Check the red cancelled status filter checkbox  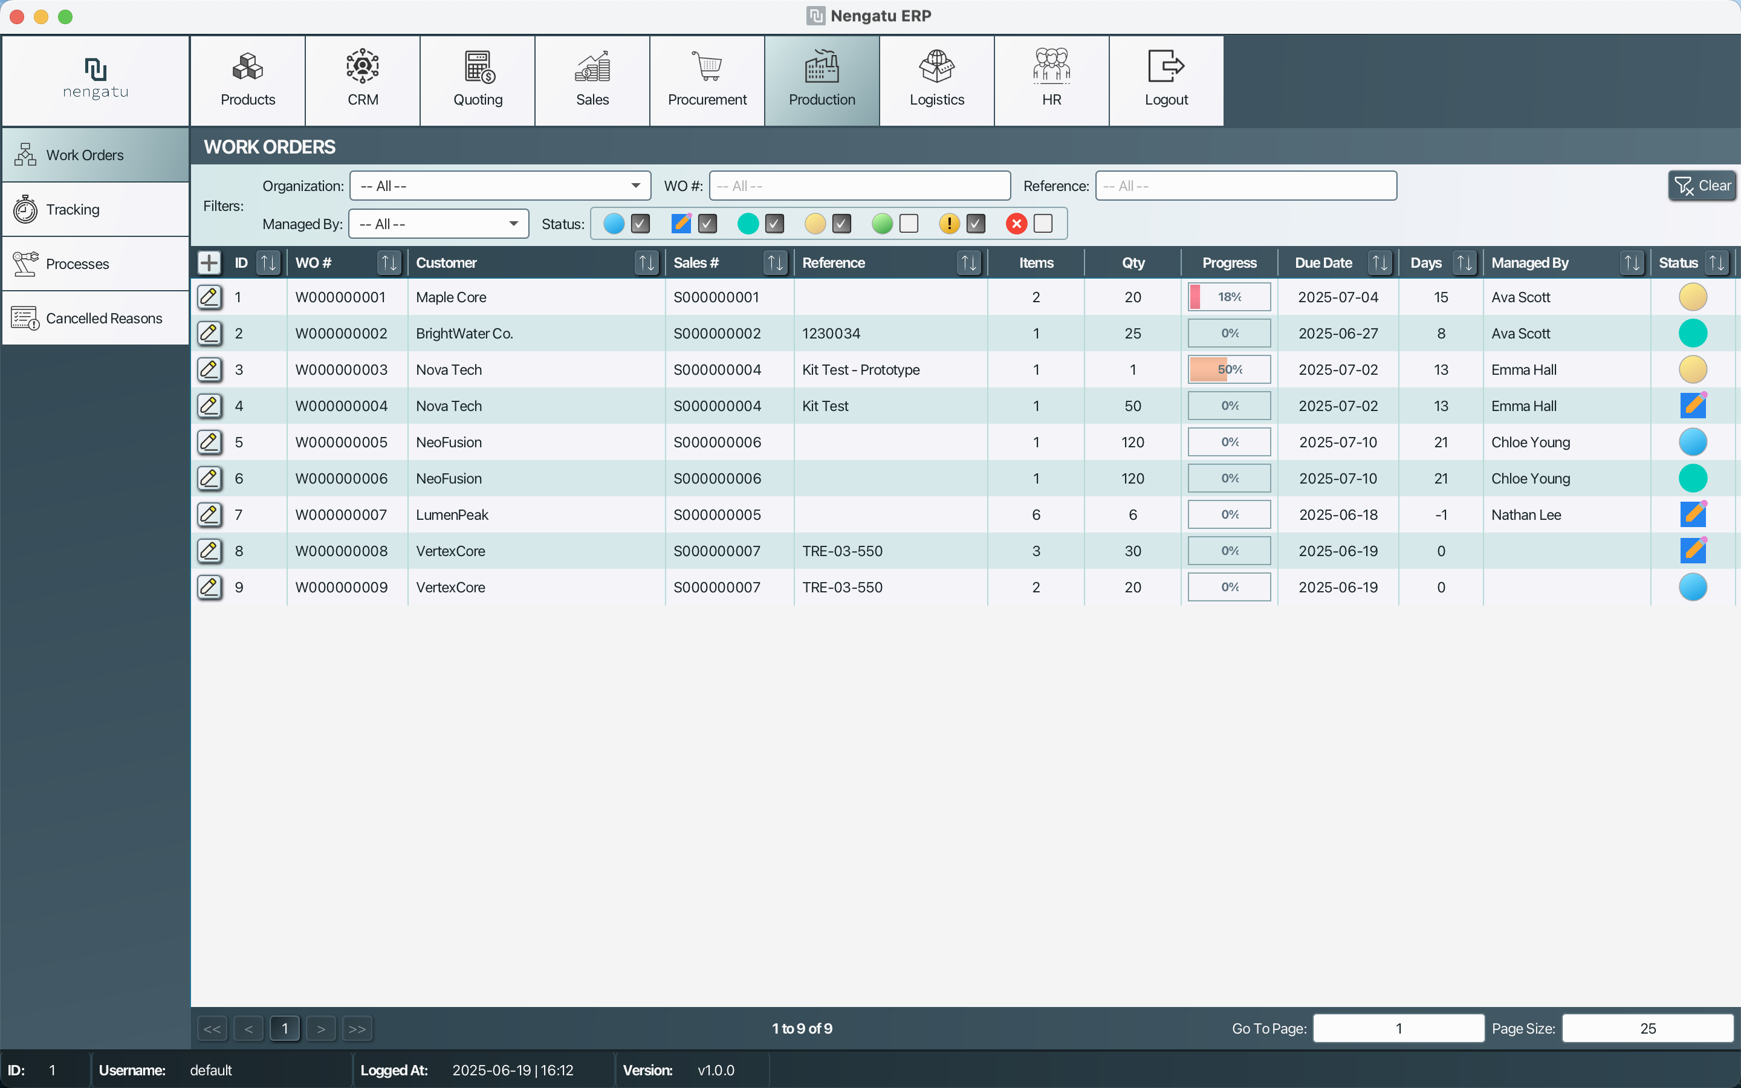coord(1042,224)
